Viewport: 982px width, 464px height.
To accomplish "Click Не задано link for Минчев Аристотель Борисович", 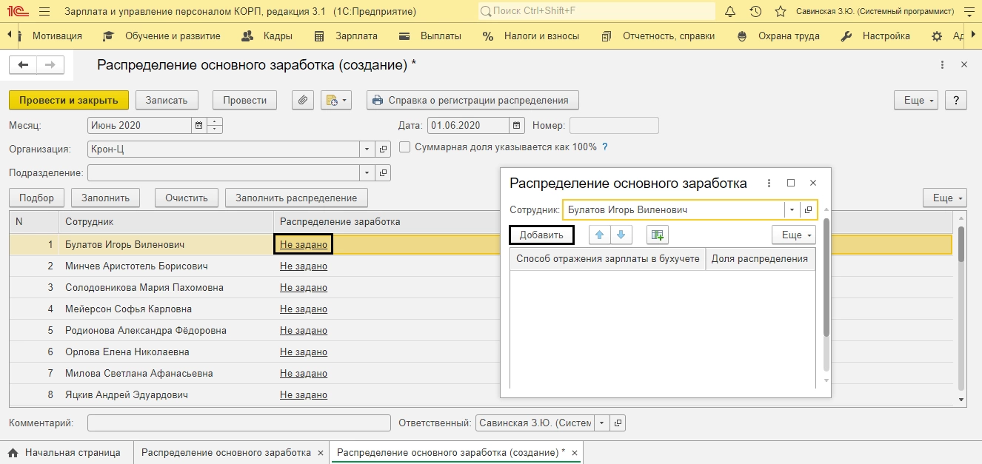I will tap(303, 266).
